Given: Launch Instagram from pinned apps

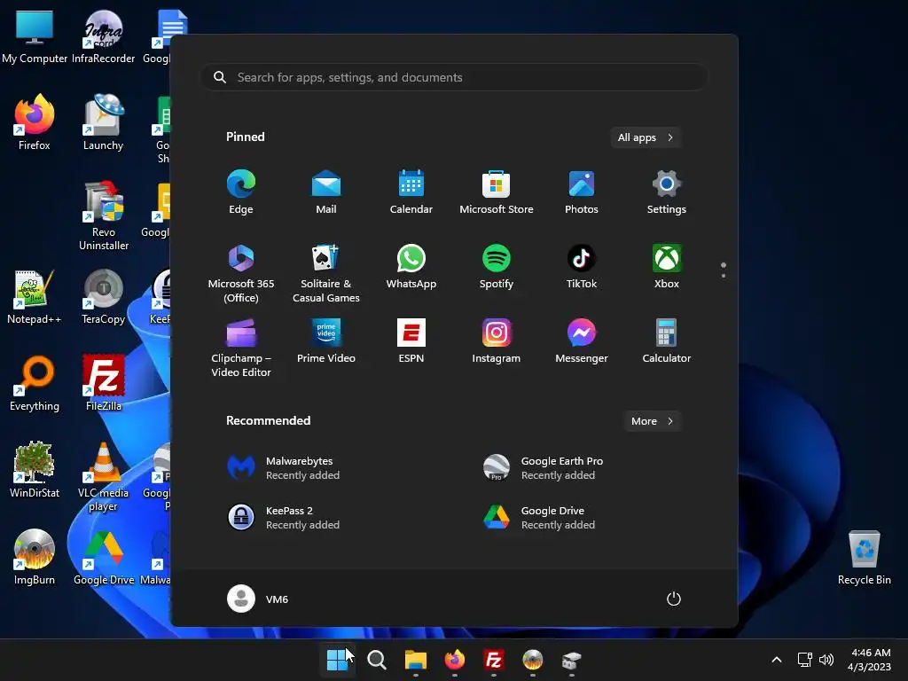Looking at the screenshot, I should coord(497,341).
